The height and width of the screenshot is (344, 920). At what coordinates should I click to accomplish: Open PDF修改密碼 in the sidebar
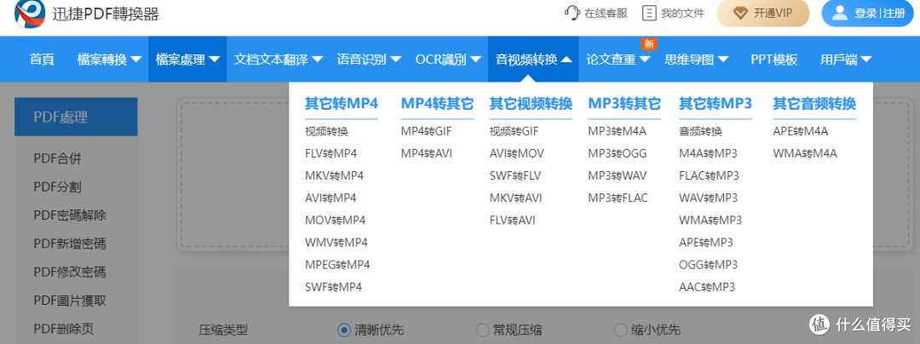(x=70, y=272)
